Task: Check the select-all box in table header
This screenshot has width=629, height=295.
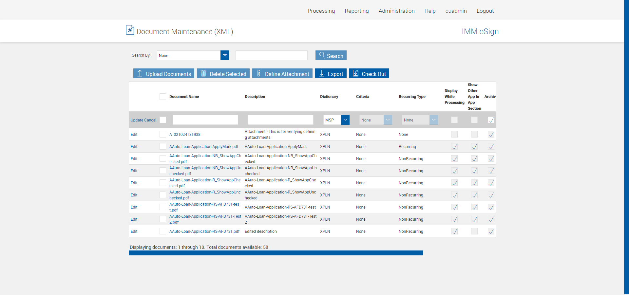Action: [163, 97]
